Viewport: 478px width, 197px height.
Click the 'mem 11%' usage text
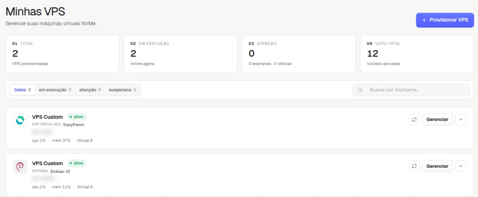point(61,187)
